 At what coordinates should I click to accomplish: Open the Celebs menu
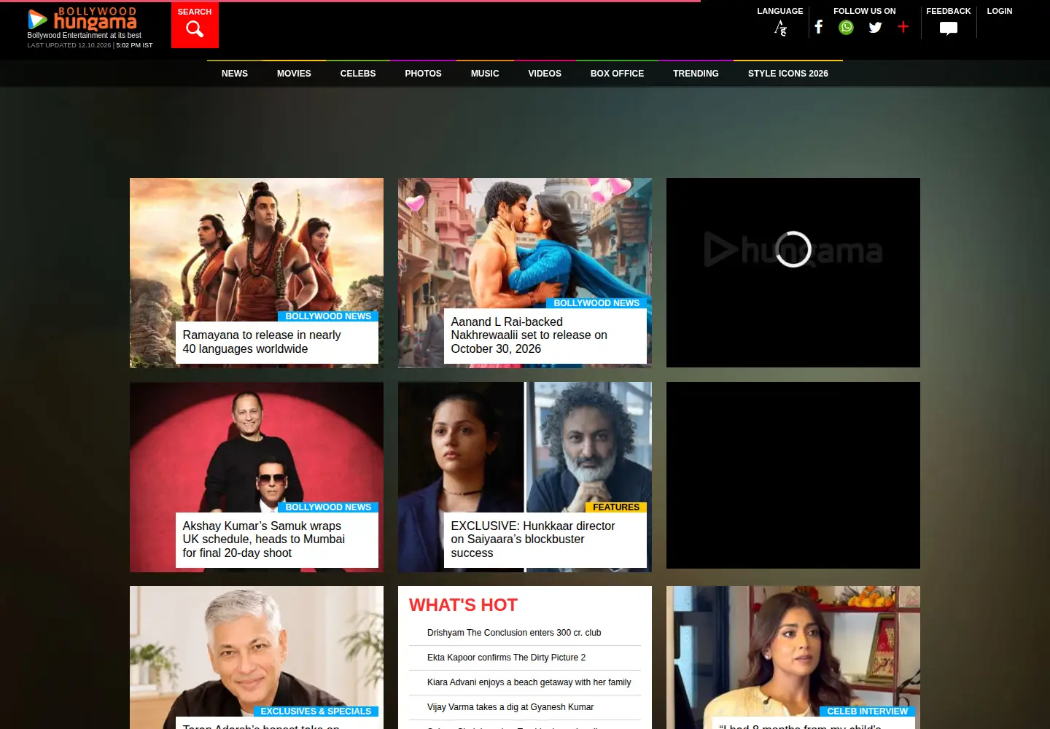click(x=358, y=74)
